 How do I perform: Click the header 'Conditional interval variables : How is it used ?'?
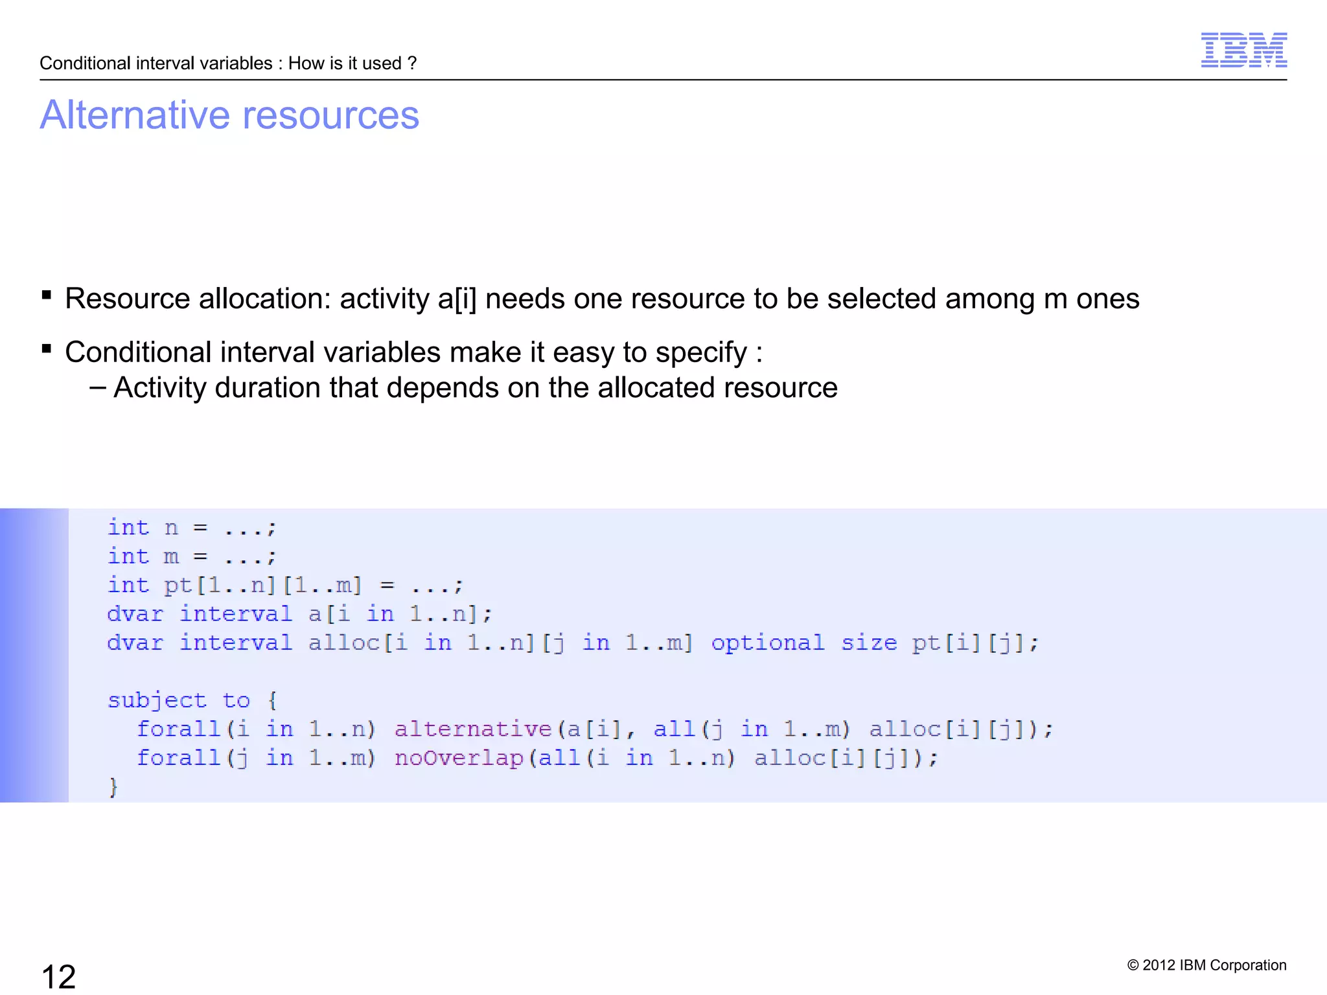click(228, 63)
